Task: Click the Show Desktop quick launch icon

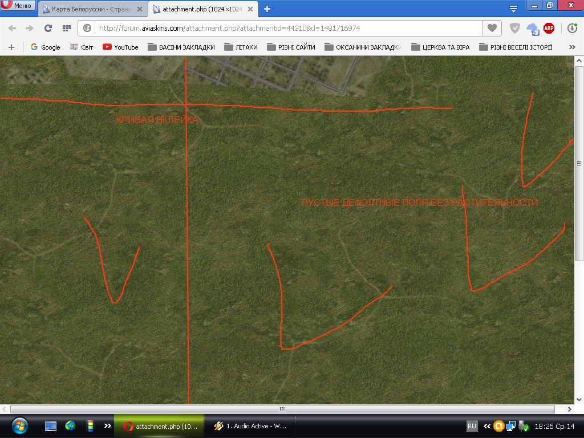Action: [51, 425]
